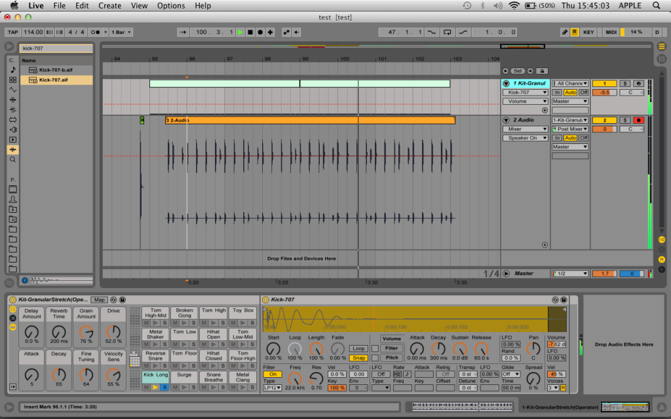
Task: Click the Stop button in transport
Action: tap(250, 32)
